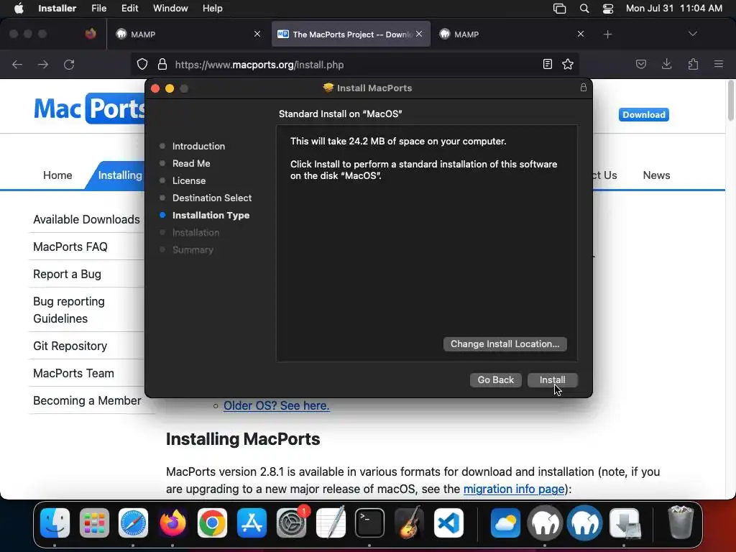Open the Apple menu

click(x=19, y=9)
